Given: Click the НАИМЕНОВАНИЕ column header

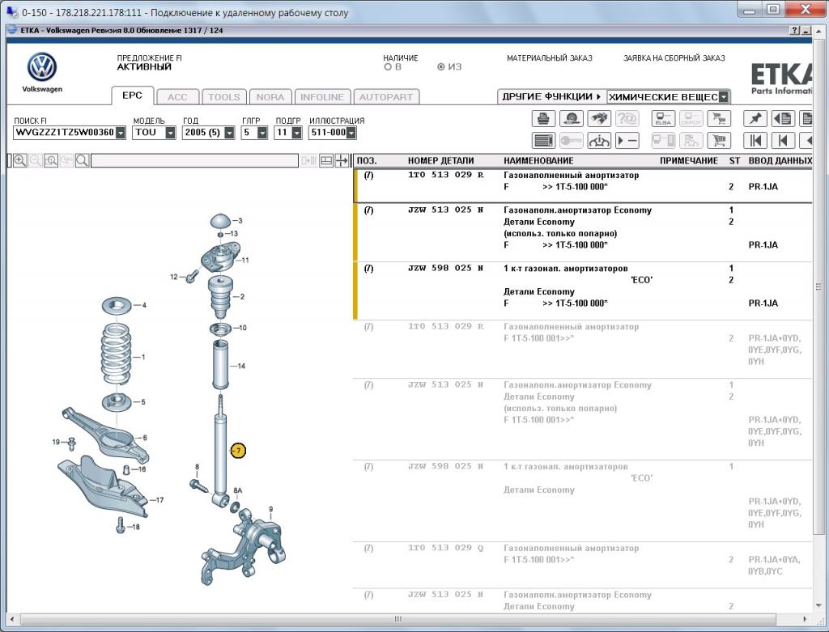Looking at the screenshot, I should [x=538, y=161].
